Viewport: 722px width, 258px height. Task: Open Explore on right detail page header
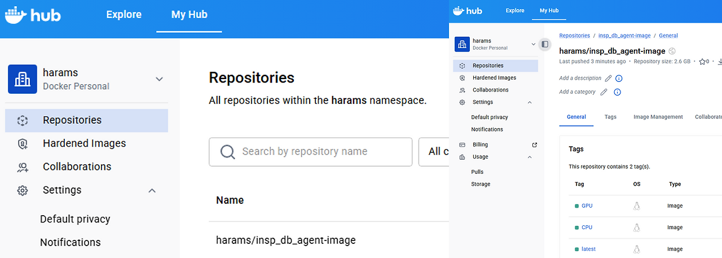point(515,10)
